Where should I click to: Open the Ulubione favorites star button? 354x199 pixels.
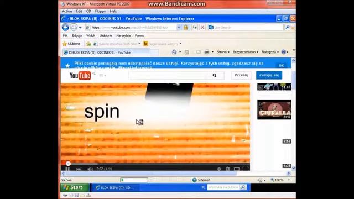(x=71, y=44)
